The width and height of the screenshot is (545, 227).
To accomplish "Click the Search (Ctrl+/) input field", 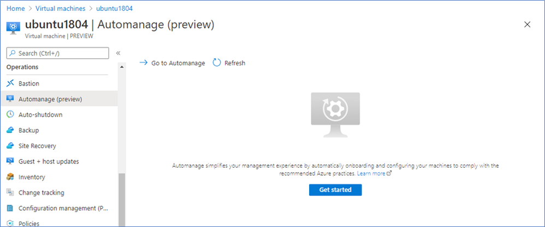I will pos(58,53).
